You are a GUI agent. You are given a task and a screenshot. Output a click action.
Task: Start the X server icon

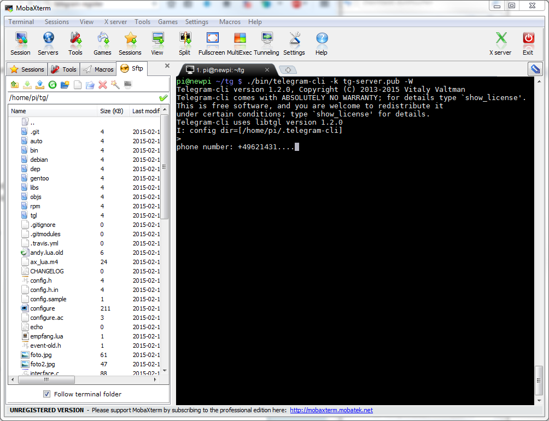click(x=500, y=43)
